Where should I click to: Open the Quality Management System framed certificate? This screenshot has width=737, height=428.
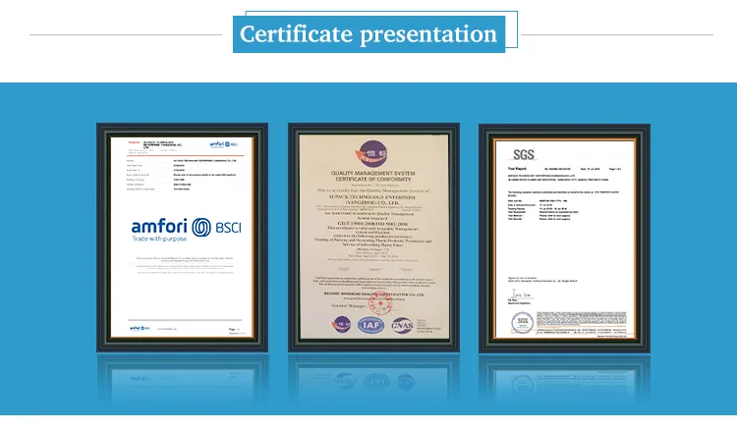pyautogui.click(x=373, y=238)
